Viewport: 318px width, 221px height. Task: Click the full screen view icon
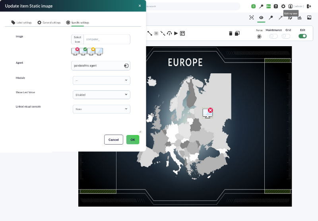252,18
